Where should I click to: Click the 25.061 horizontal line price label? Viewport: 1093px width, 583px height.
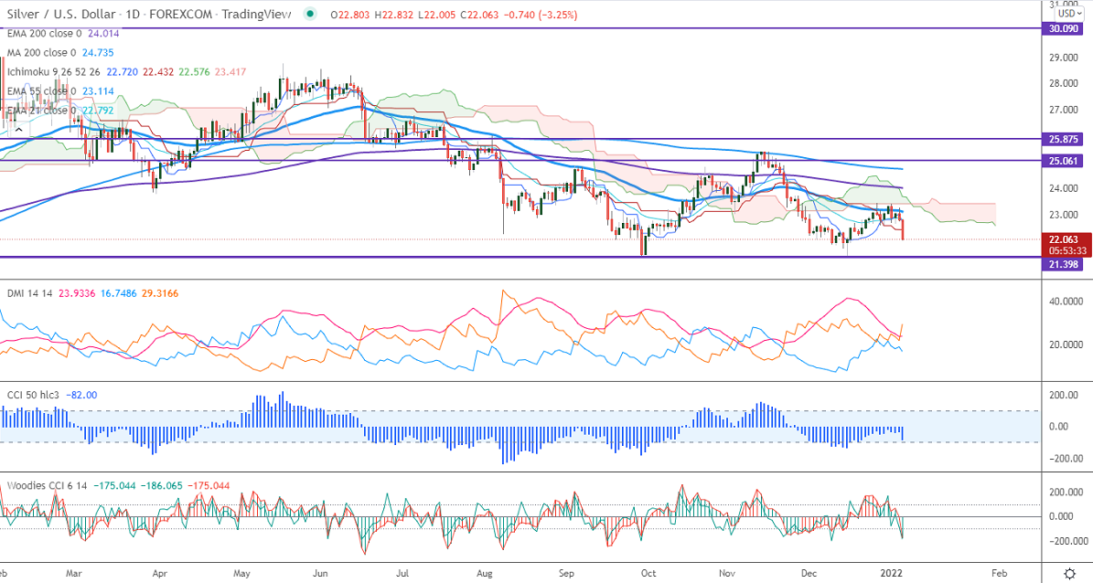[1063, 161]
